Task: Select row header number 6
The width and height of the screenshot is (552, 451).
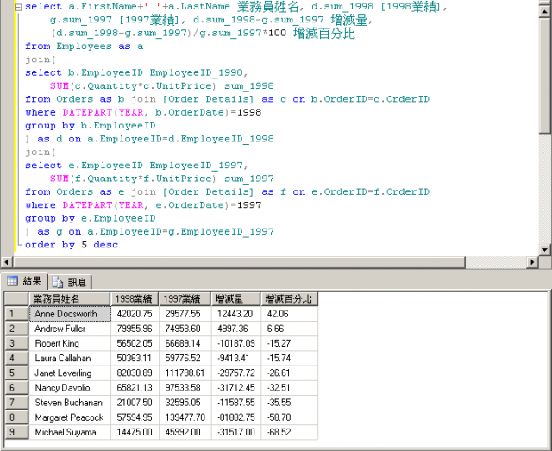Action: pyautogui.click(x=16, y=388)
